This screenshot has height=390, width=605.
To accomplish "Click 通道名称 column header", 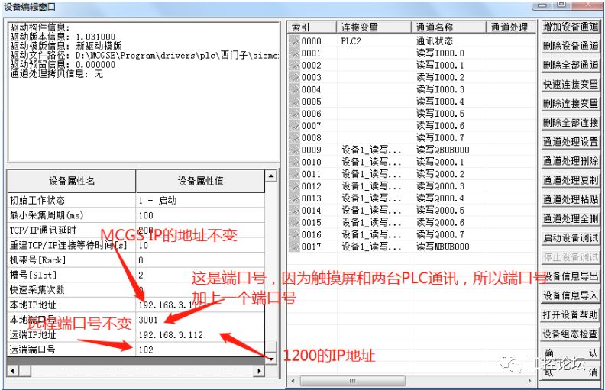I will [x=448, y=27].
